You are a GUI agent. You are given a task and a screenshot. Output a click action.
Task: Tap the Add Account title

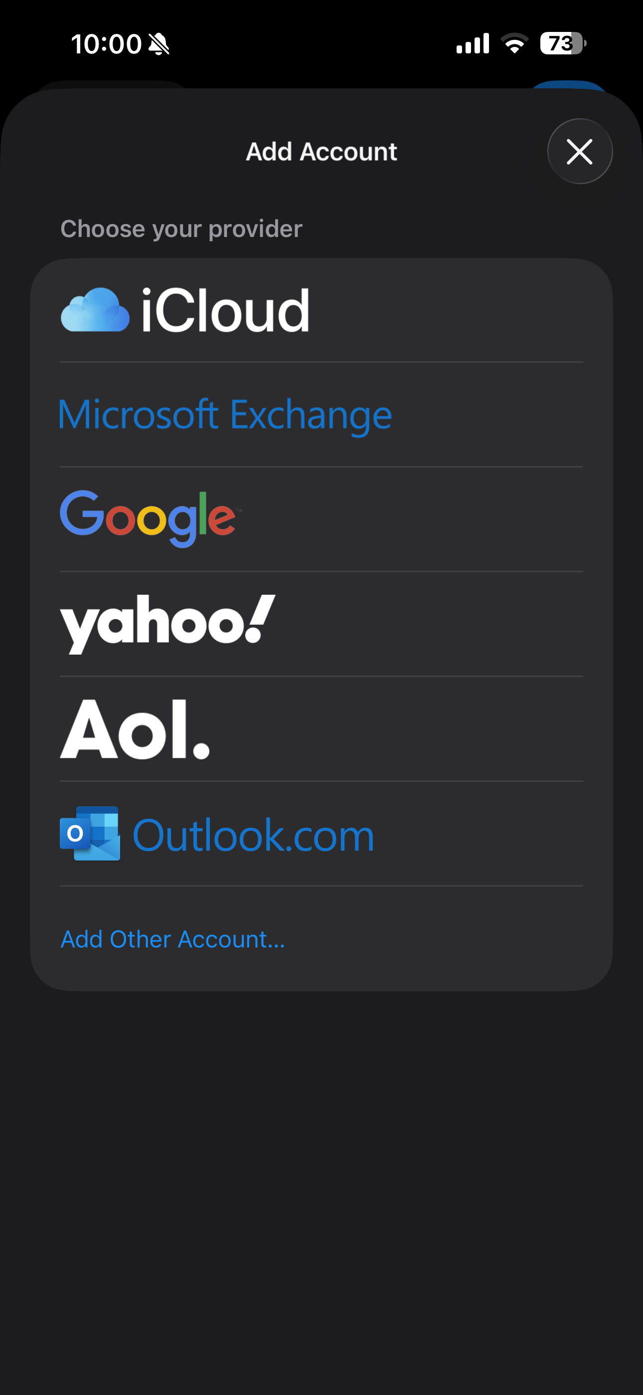pos(321,151)
